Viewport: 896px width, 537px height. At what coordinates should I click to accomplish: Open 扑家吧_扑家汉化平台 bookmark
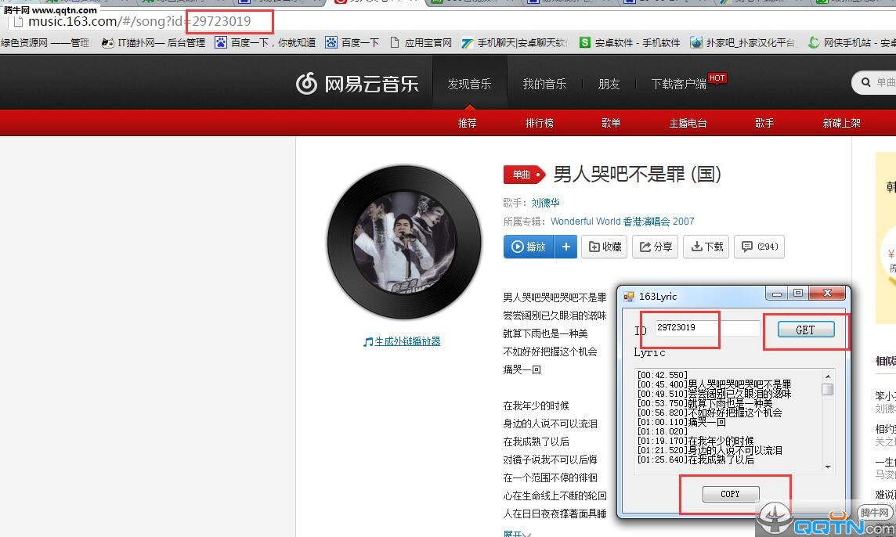click(x=742, y=43)
